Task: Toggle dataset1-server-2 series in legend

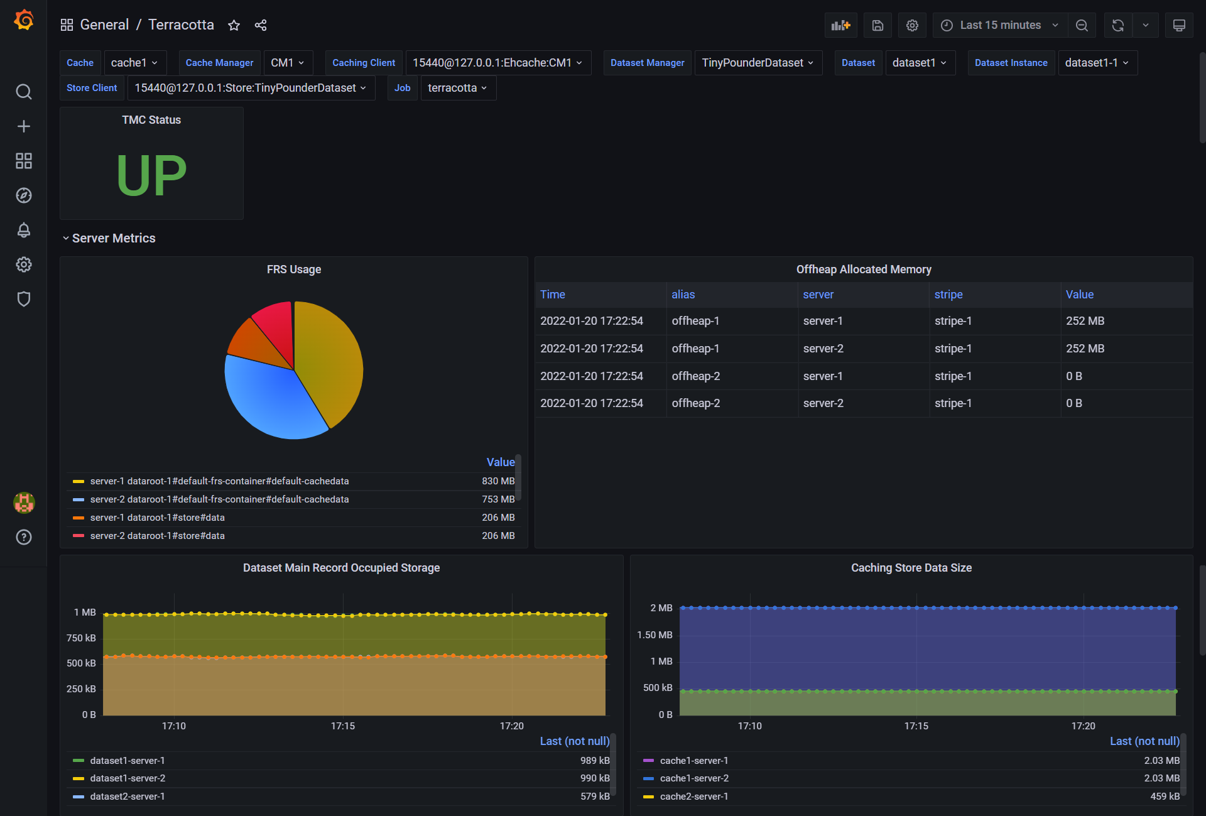Action: pyautogui.click(x=128, y=778)
